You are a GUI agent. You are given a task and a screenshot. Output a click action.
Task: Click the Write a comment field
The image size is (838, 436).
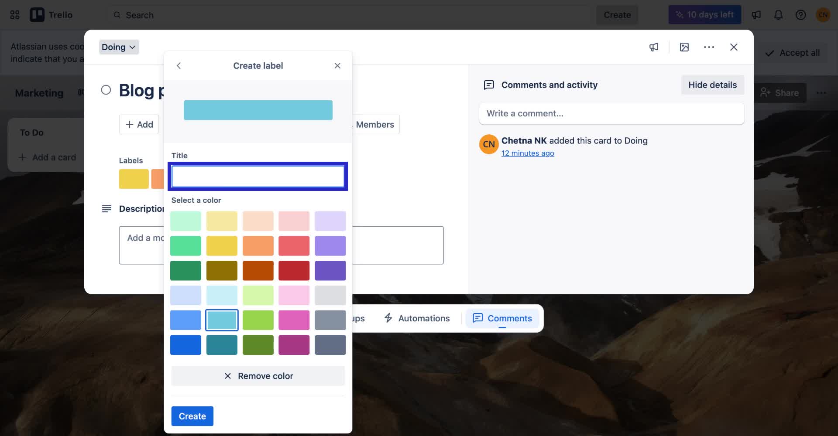611,113
